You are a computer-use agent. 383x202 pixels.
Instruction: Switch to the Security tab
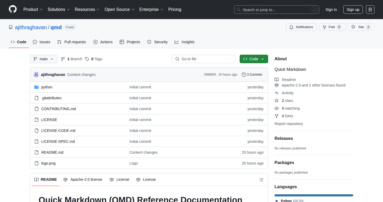[x=157, y=42]
